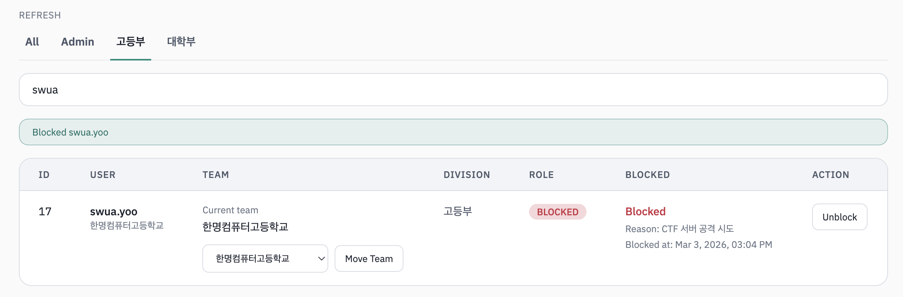This screenshot has height=297, width=903.
Task: Open the team selection dropdown
Action: (x=265, y=258)
